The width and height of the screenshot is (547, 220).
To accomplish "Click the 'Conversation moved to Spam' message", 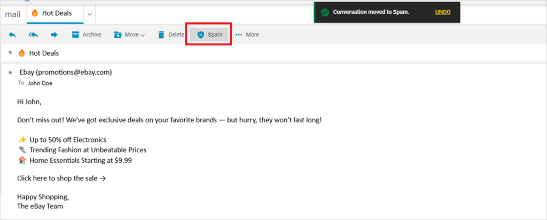I will point(371,12).
